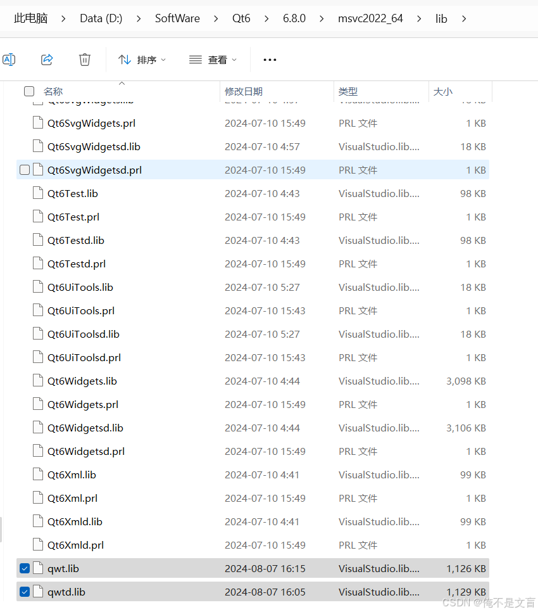Open the 查看 view dropdown
The image size is (538, 612).
[x=213, y=60]
